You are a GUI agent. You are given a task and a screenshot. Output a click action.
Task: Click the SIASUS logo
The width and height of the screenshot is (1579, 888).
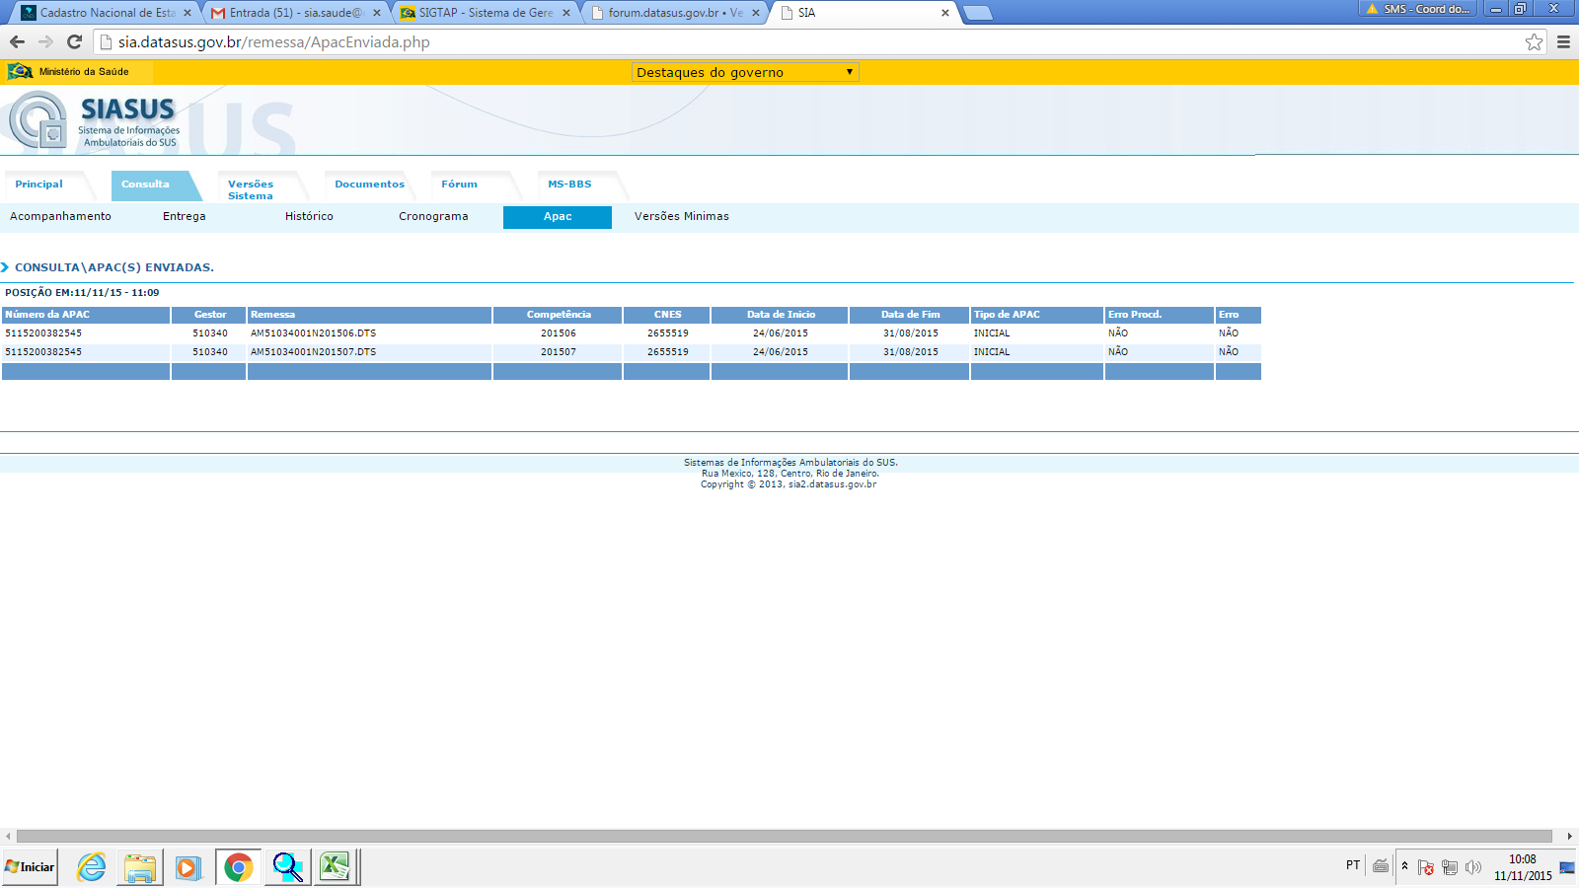pyautogui.click(x=96, y=121)
